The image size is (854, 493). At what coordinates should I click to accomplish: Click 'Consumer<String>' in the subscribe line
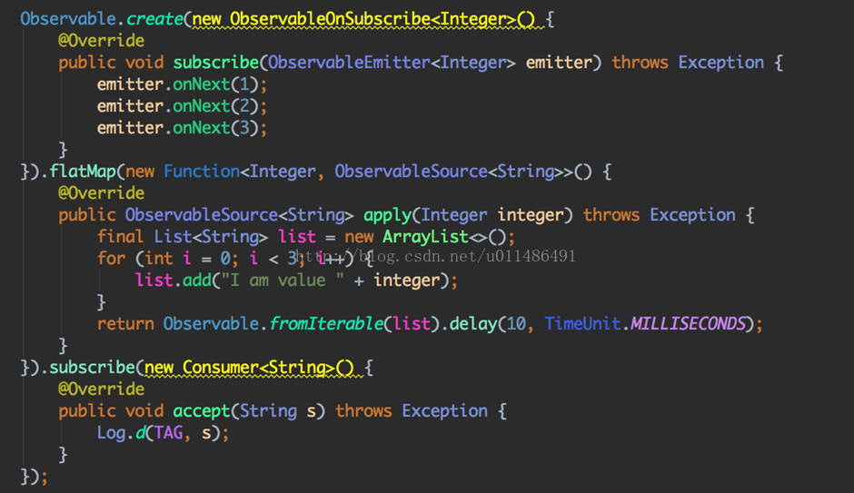[258, 368]
